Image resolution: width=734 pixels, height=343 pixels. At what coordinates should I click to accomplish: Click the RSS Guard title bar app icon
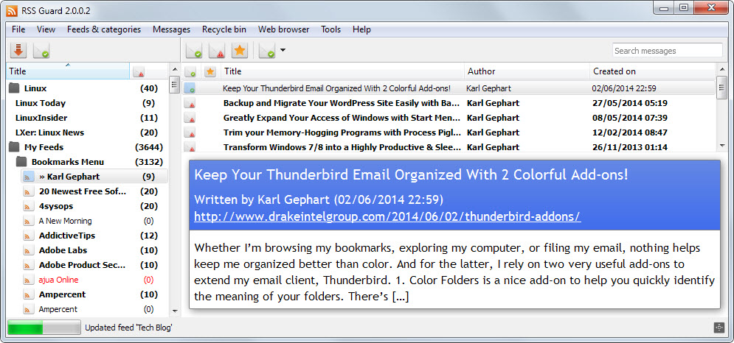13,10
